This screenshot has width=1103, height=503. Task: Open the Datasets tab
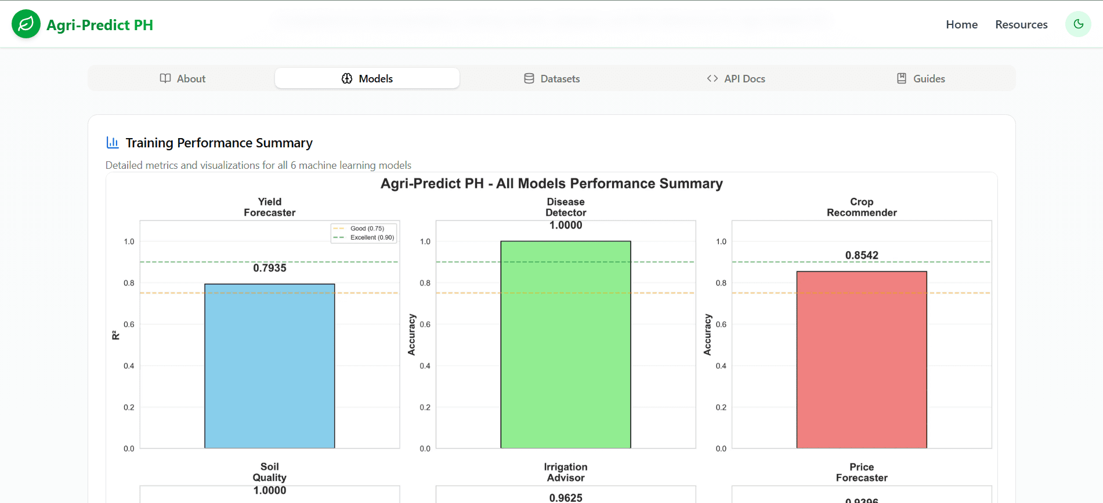point(552,78)
